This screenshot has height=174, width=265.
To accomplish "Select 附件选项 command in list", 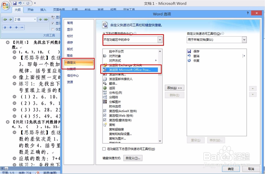I will tap(130, 107).
